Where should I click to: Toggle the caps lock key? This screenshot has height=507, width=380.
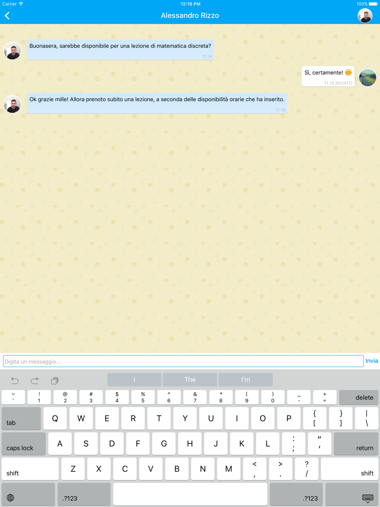point(24,444)
